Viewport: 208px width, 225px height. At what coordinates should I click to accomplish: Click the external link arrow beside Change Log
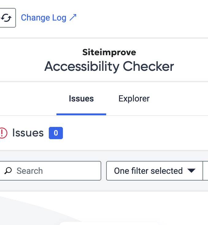(x=73, y=17)
